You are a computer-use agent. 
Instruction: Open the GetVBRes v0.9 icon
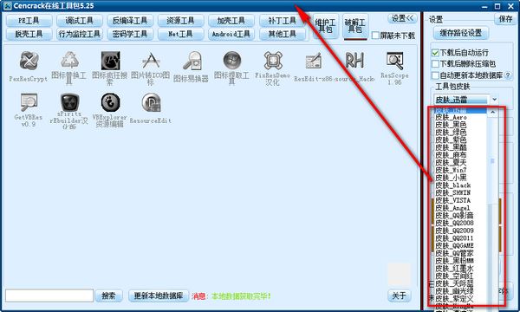29,102
